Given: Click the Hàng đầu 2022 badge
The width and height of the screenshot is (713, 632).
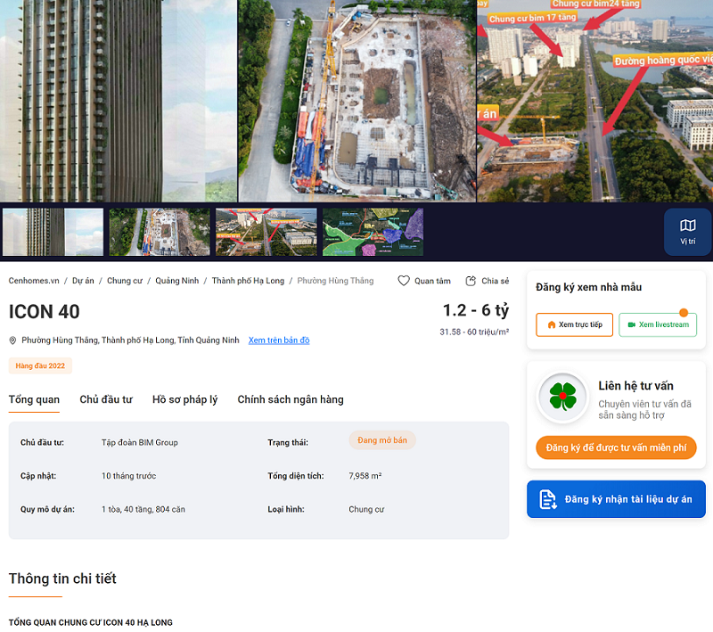Looking at the screenshot, I should (x=40, y=365).
